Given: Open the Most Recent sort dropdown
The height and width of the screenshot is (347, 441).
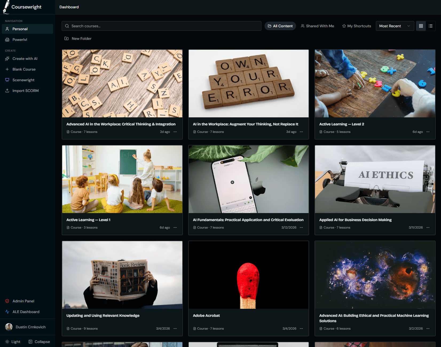Looking at the screenshot, I should tap(395, 26).
